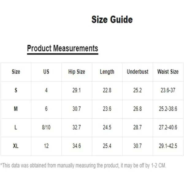This screenshot has width=184, height=184.
Task: Select the Underbust column header
Action: 137,71
